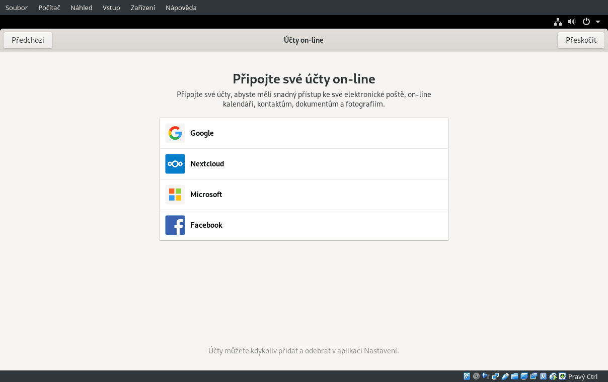Open the Zařízení menu
This screenshot has height=382, width=608.
pyautogui.click(x=143, y=8)
